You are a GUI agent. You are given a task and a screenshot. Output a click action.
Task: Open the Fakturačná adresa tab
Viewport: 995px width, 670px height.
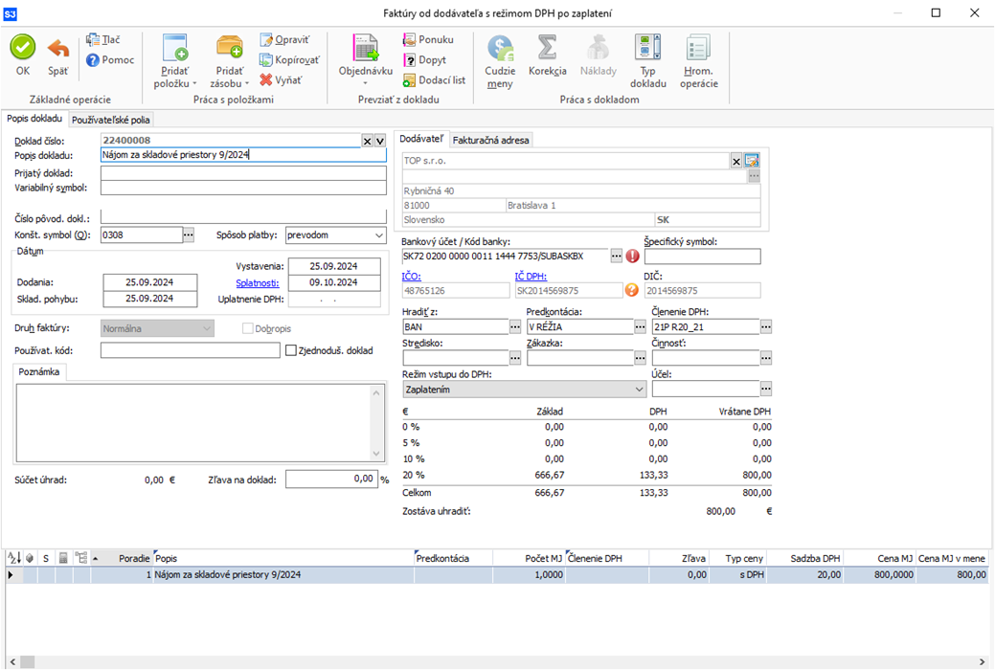[x=491, y=140]
